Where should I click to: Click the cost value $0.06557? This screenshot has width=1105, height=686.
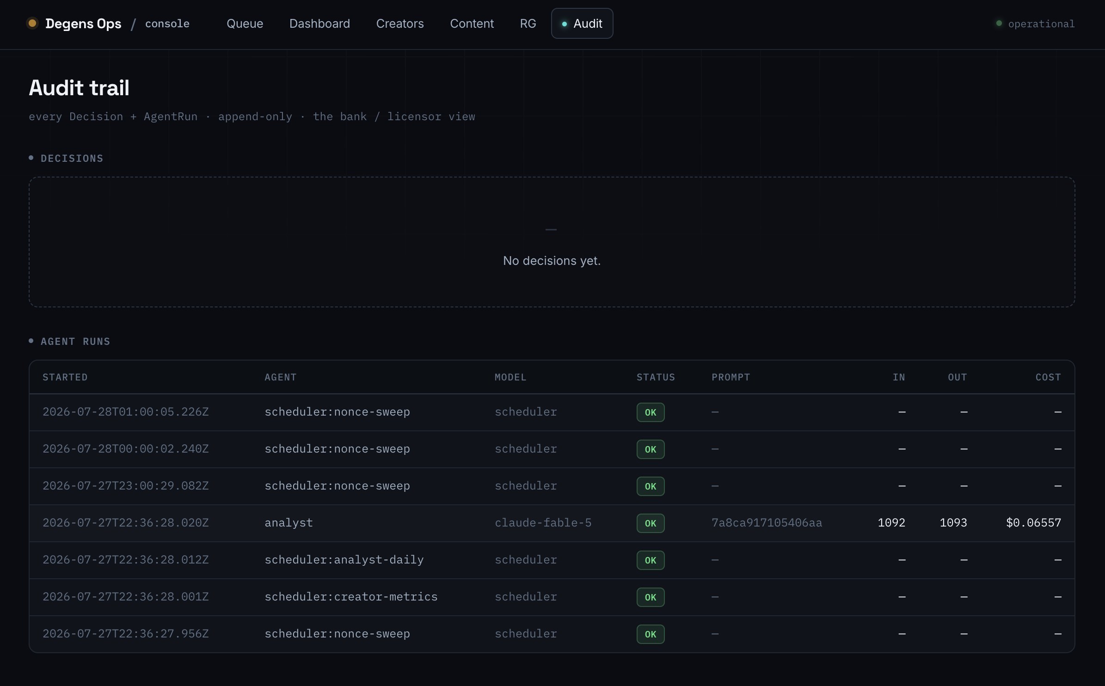[1033, 523]
